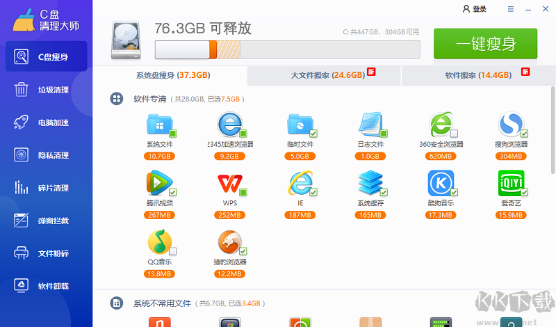Click the WPS icon
The width and height of the screenshot is (556, 327).
point(230,184)
